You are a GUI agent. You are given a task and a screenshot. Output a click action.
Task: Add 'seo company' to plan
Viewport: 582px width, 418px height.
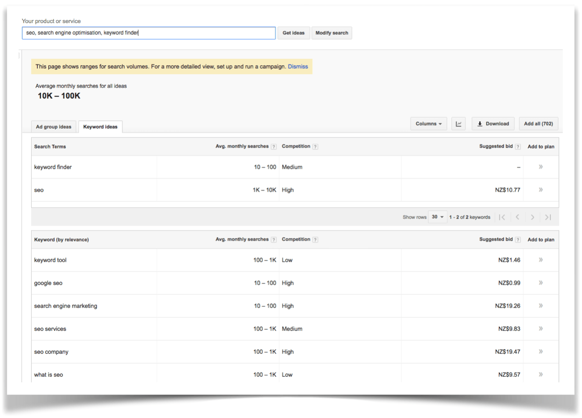pos(541,352)
